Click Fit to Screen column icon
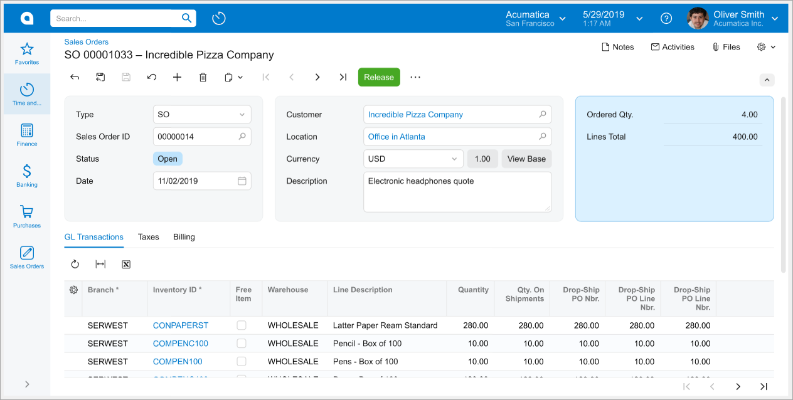The height and width of the screenshot is (400, 793). 100,265
